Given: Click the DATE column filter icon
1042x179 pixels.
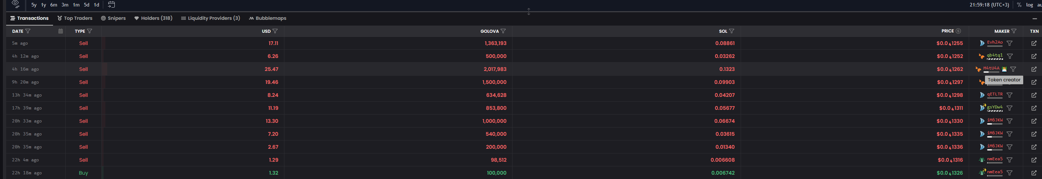Looking at the screenshot, I should coord(28,31).
